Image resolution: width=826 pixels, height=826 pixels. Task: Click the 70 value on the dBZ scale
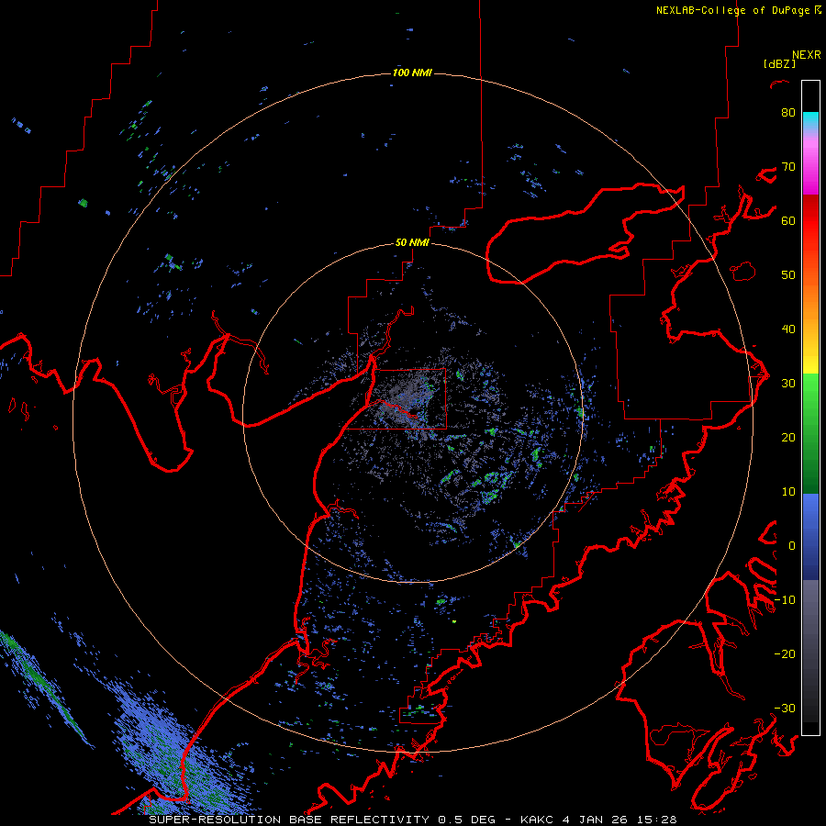[788, 167]
